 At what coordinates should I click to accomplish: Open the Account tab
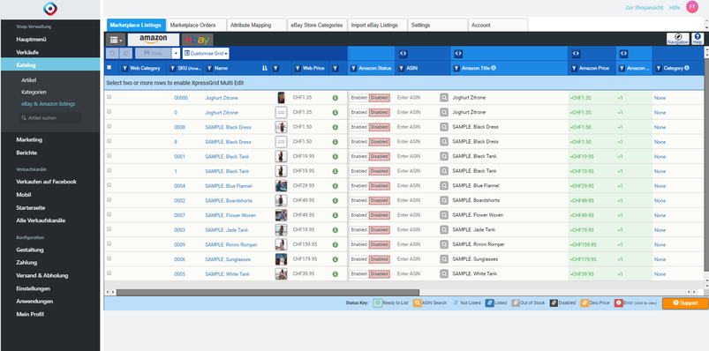498,26
